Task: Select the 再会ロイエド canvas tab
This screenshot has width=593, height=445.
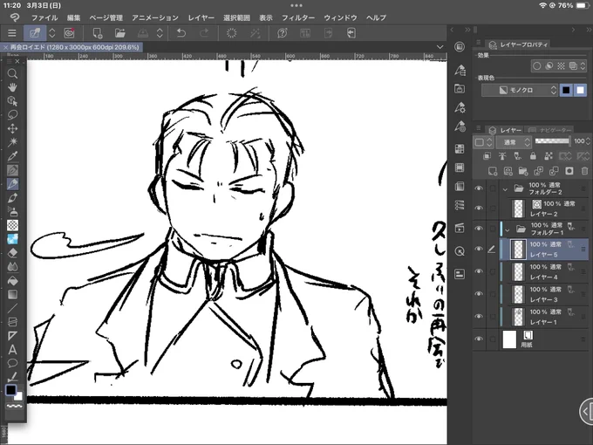Action: 72,47
